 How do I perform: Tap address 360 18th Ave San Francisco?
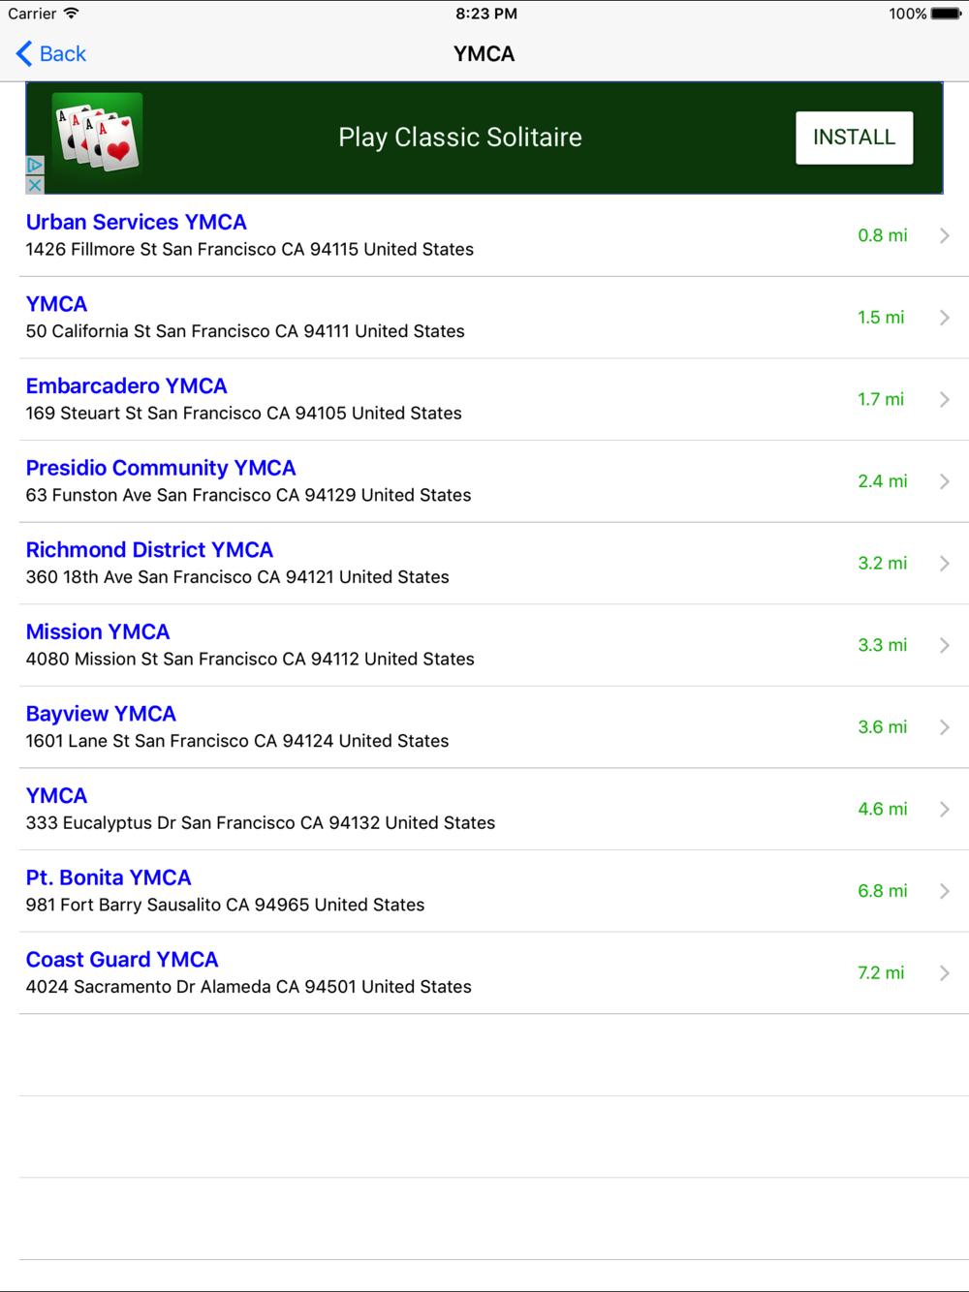click(237, 577)
